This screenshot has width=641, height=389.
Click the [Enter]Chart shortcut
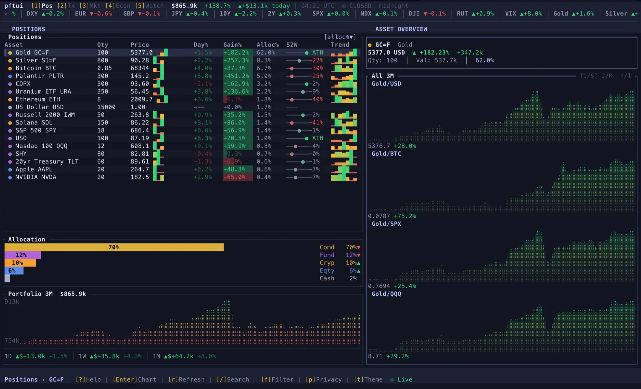[135, 379]
